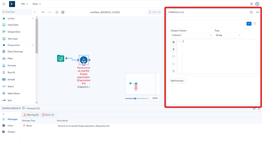Click the comment bubble toolbar icon

(x=57, y=12)
